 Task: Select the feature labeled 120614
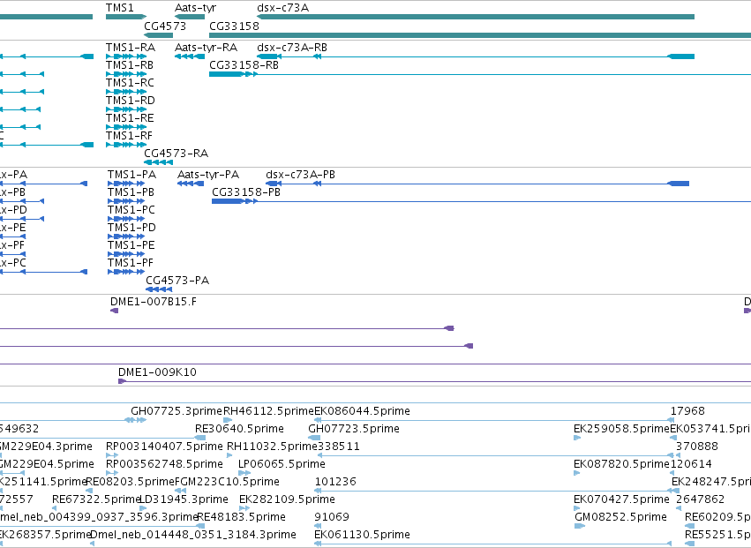click(x=691, y=464)
